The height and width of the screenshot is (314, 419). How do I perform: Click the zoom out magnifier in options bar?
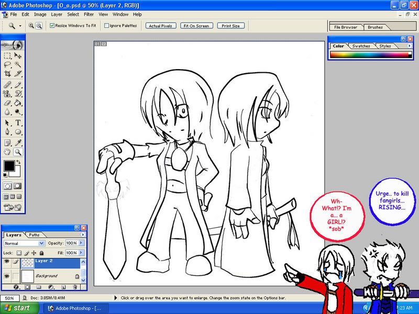[x=39, y=25]
